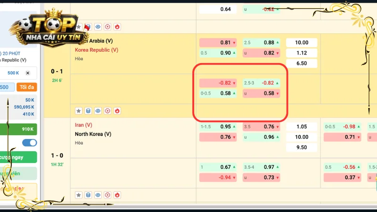Image resolution: width=377 pixels, height=212 pixels.
Task: Select 1X2 odds 10.00 for North Korea
Action: (302, 137)
